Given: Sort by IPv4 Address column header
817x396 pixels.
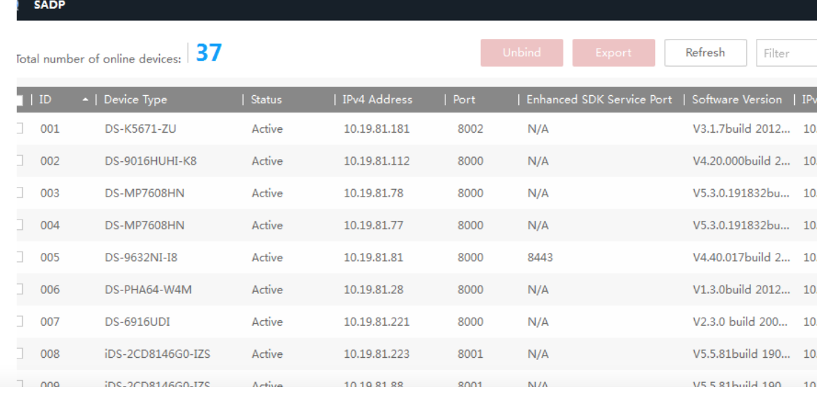Looking at the screenshot, I should pos(377,99).
